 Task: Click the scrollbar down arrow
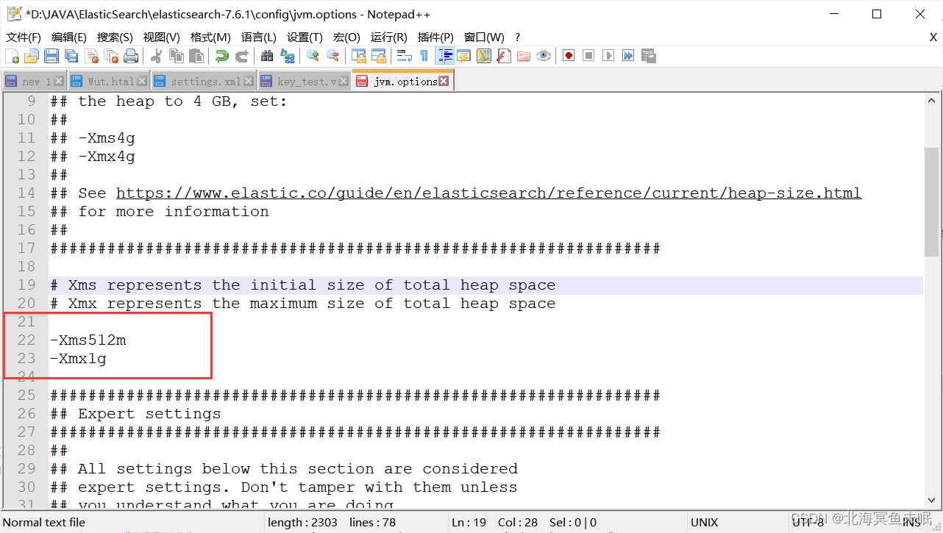[932, 502]
